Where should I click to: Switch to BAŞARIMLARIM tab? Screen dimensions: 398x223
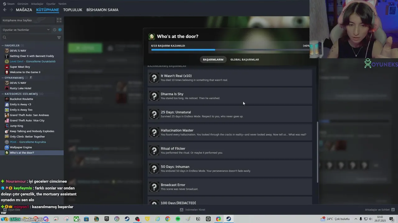point(213,59)
